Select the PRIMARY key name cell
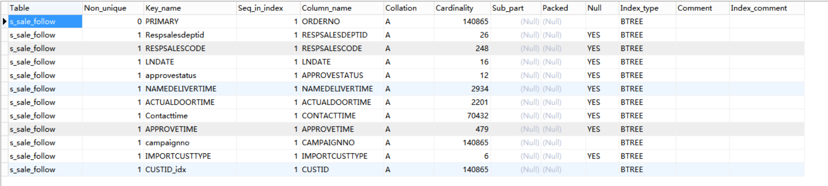 (x=190, y=22)
